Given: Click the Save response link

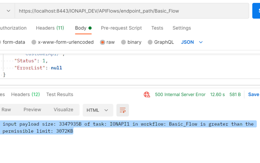Looking at the screenshot, I should point(253,95).
